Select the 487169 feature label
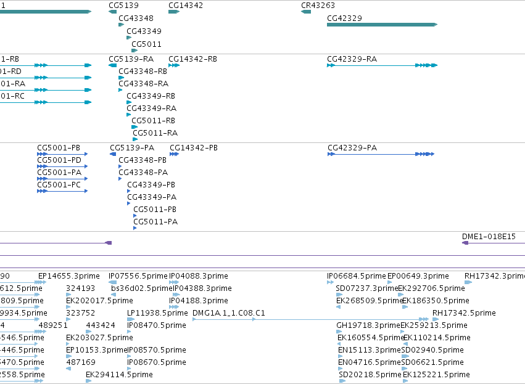Screen dimensions: 525x384 (x=81, y=362)
